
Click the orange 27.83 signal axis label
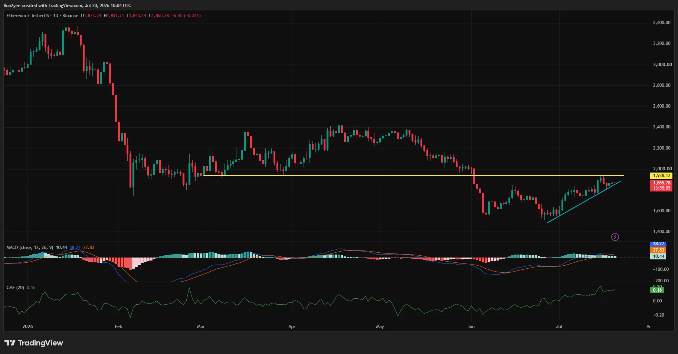pyautogui.click(x=658, y=250)
